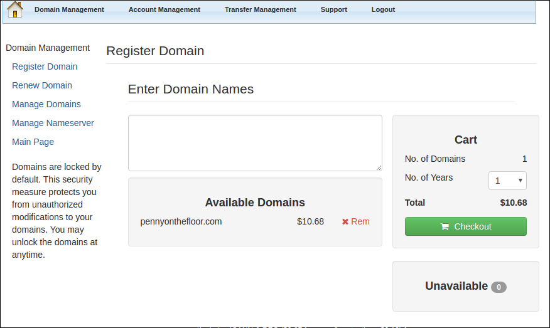This screenshot has width=550, height=328.
Task: Click the $10.68 domain price
Action: pyautogui.click(x=310, y=222)
